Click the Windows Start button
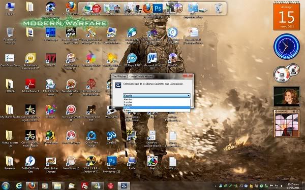305x190 pixels. [x=6, y=186]
